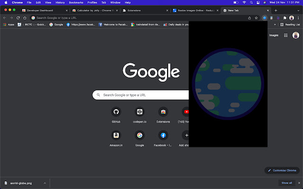Open the File menu

click(x=29, y=2)
